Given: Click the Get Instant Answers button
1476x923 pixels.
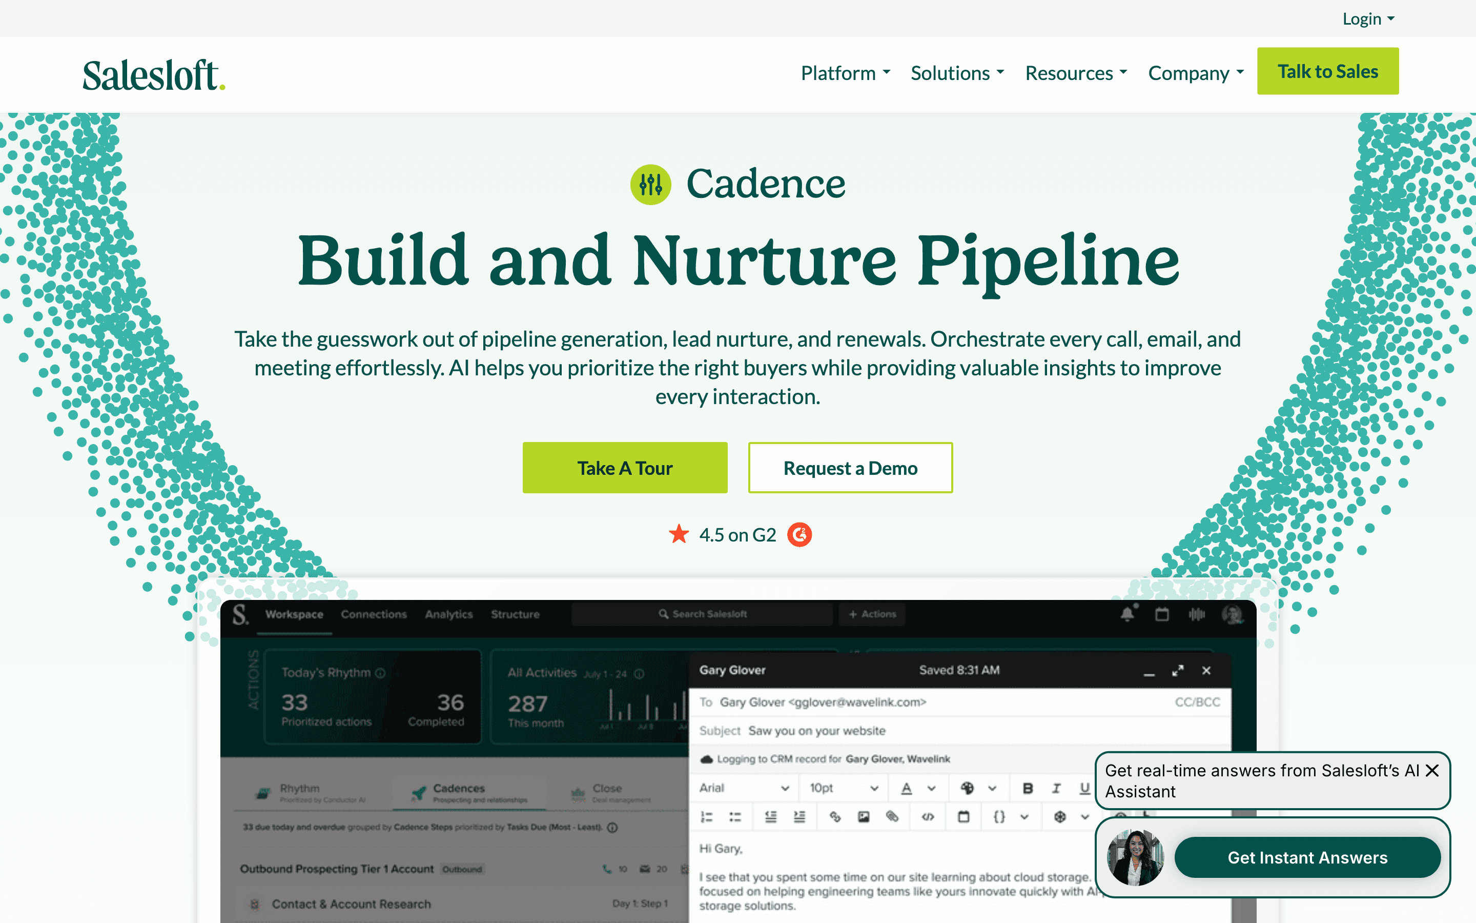Looking at the screenshot, I should click(x=1308, y=857).
